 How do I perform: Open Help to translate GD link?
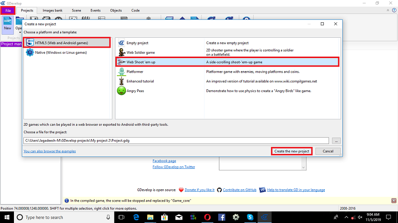tap(296, 190)
